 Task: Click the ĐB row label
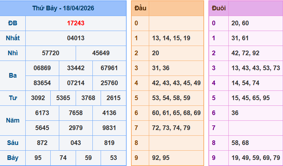tap(13, 23)
